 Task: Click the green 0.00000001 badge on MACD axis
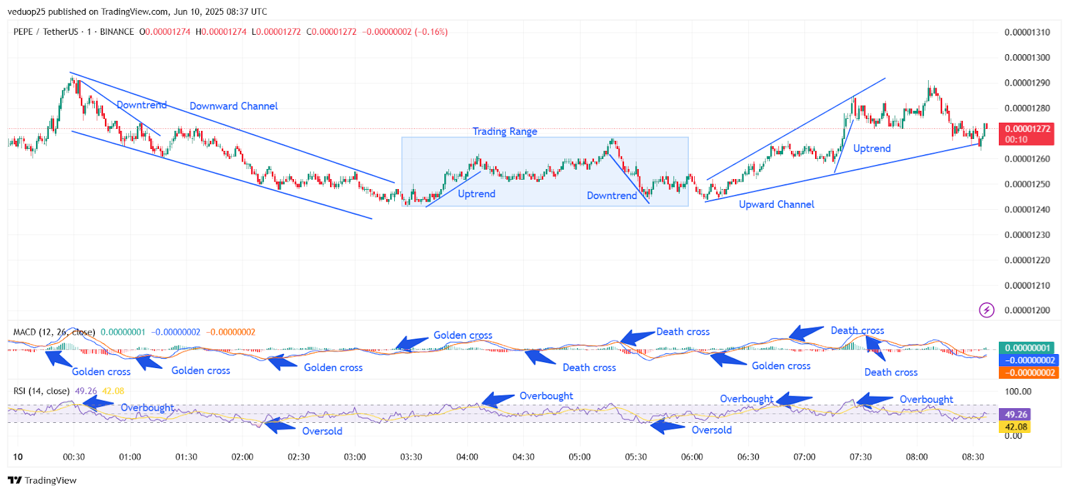(1026, 348)
